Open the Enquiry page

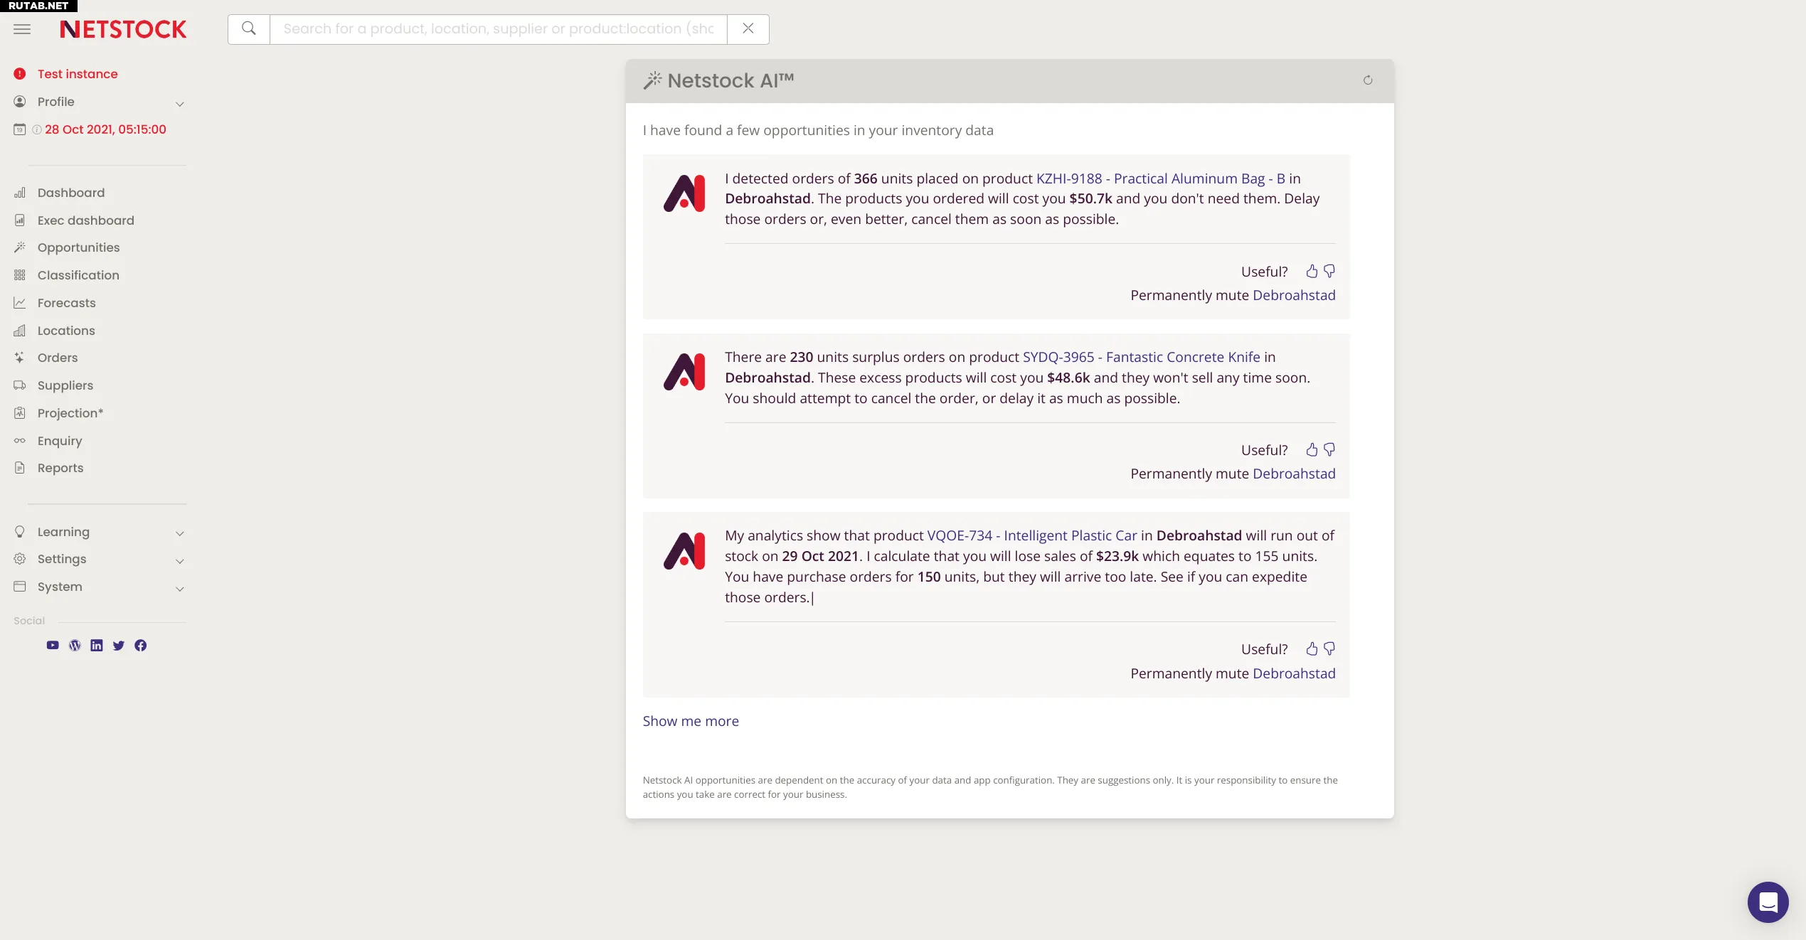60,441
